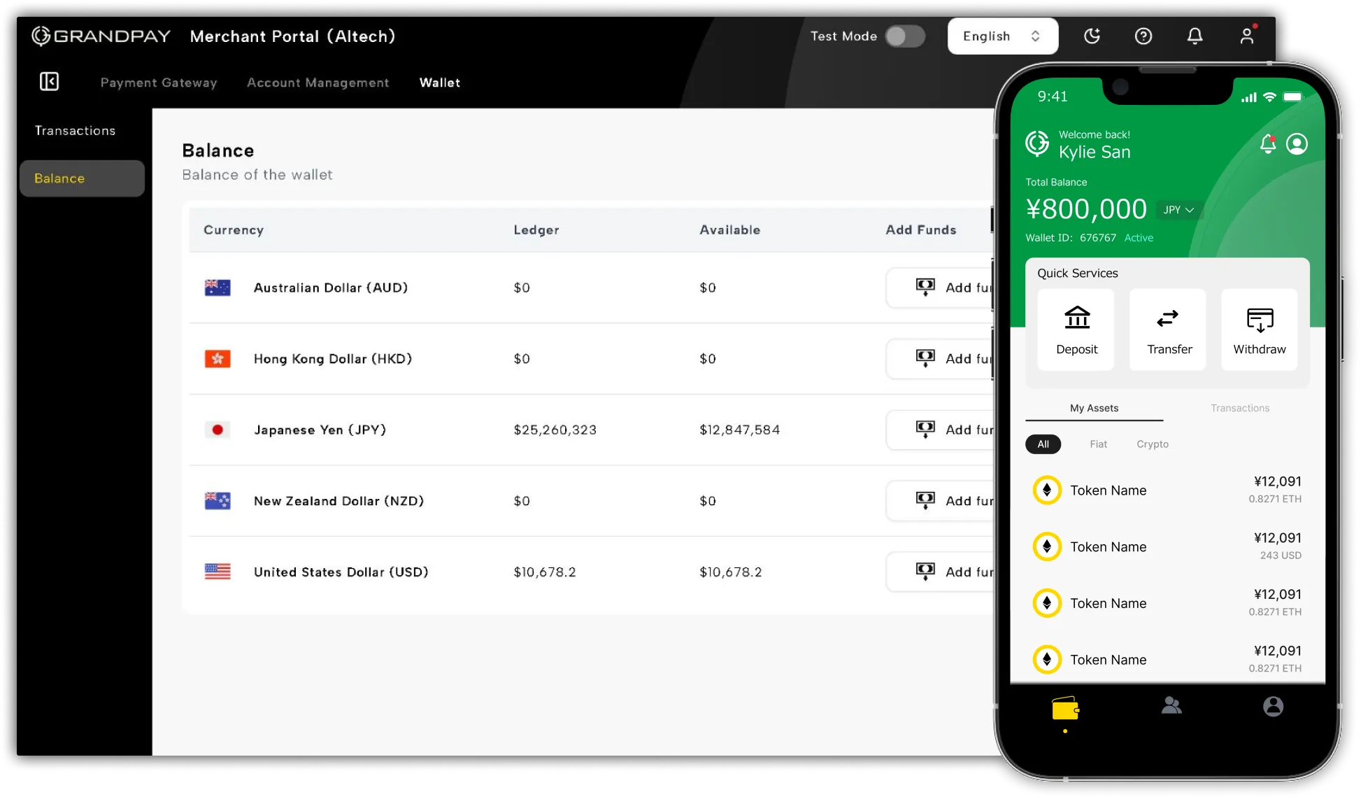Switch to Transactions tab on phone

coord(1239,408)
